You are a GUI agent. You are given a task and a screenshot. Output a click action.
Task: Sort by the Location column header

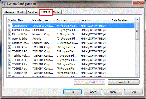point(95,20)
